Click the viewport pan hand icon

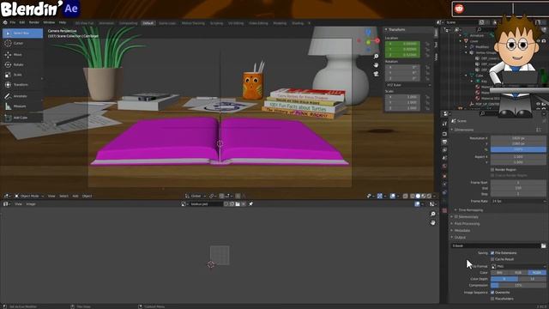coord(376,65)
